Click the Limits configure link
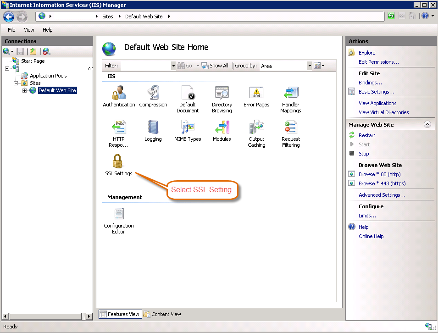This screenshot has height=333, width=438. click(367, 216)
